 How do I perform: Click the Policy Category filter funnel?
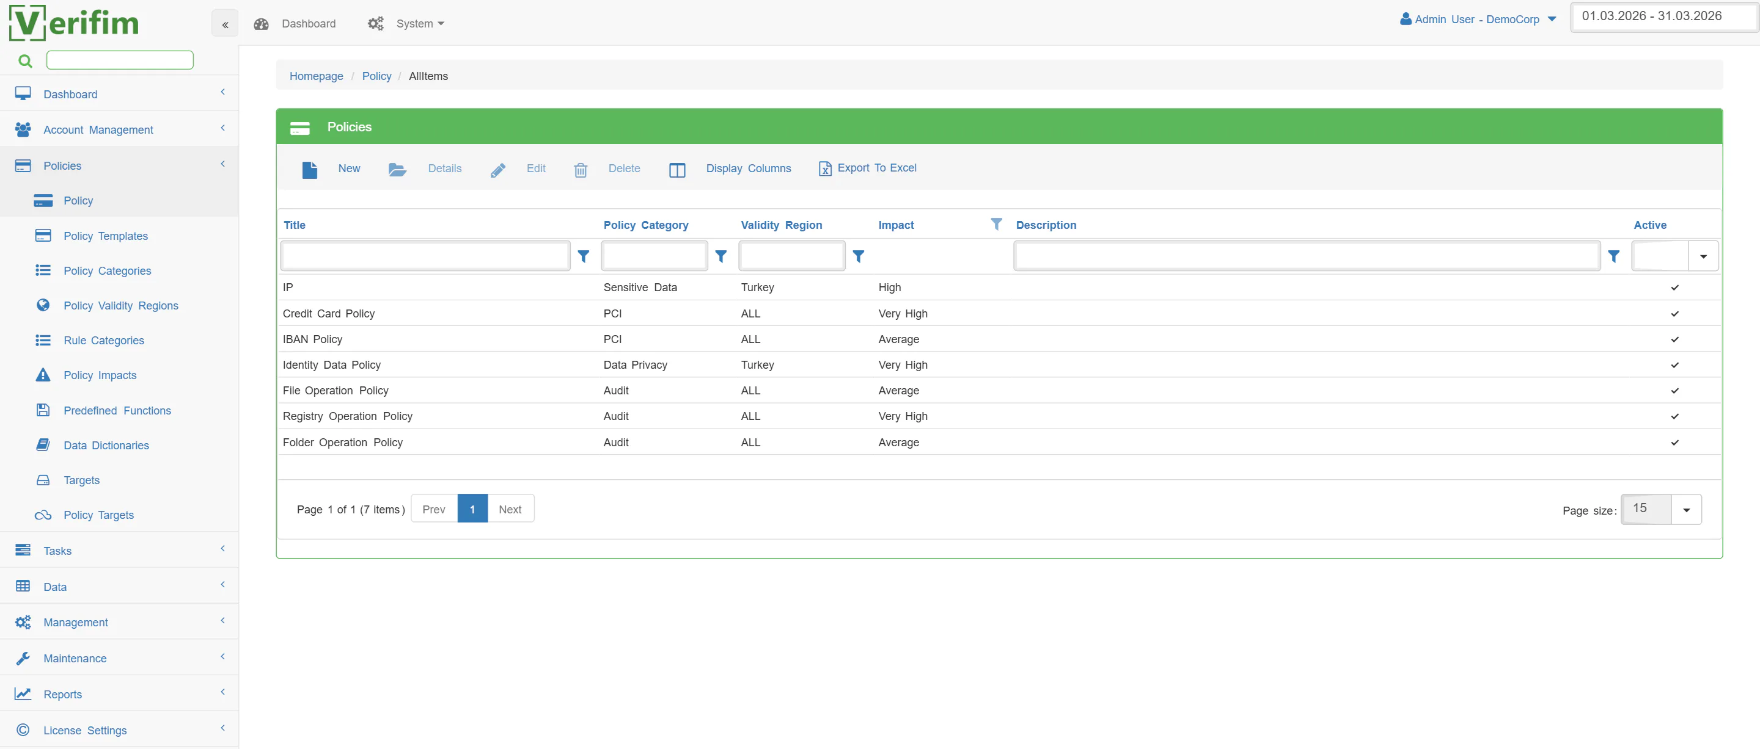pyautogui.click(x=721, y=257)
